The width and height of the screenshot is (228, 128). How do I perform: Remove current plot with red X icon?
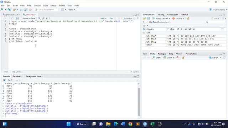click(x=177, y=58)
